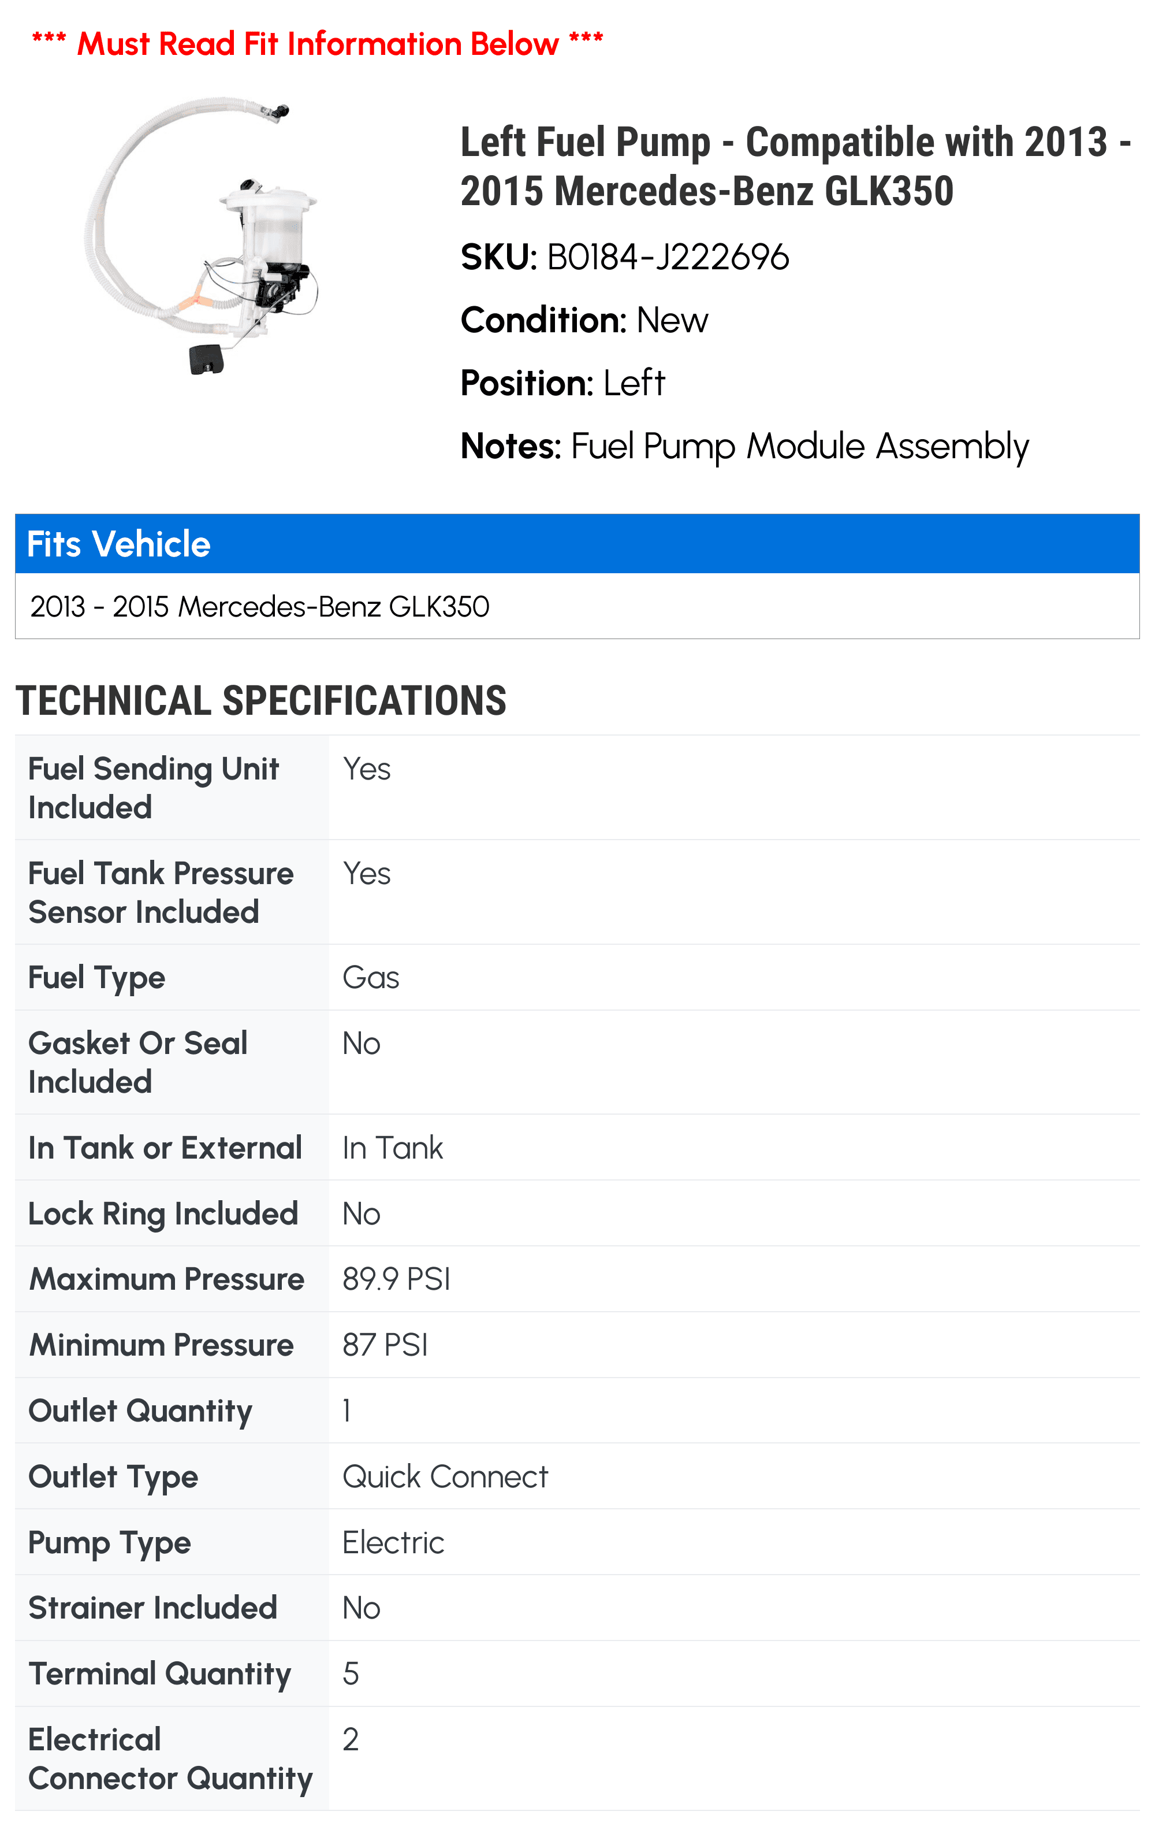Image resolution: width=1155 pixels, height=1826 pixels.
Task: Click the Maximum Pressure 89.9 PSI value
Action: (396, 1279)
